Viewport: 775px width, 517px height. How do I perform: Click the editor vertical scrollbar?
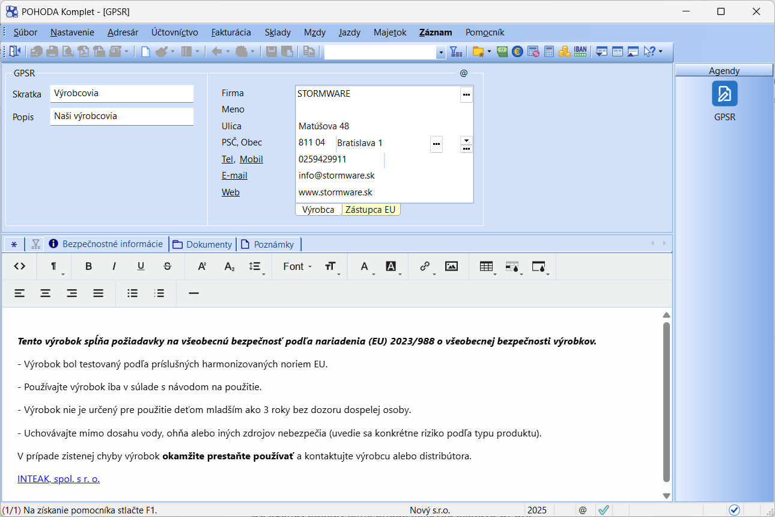pyautogui.click(x=666, y=403)
